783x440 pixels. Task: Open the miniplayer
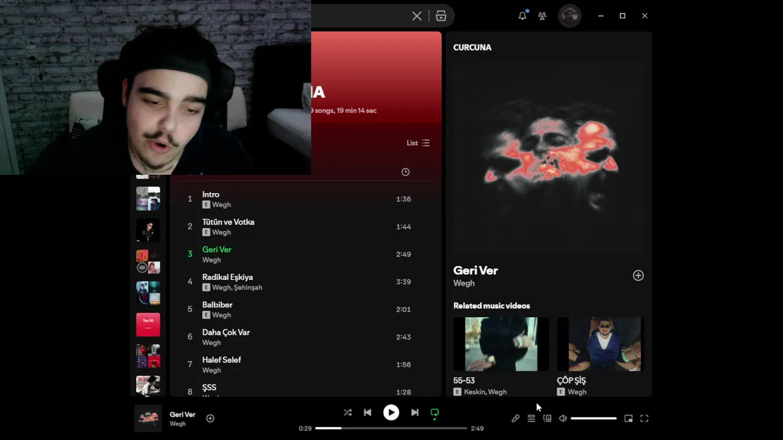(x=628, y=419)
